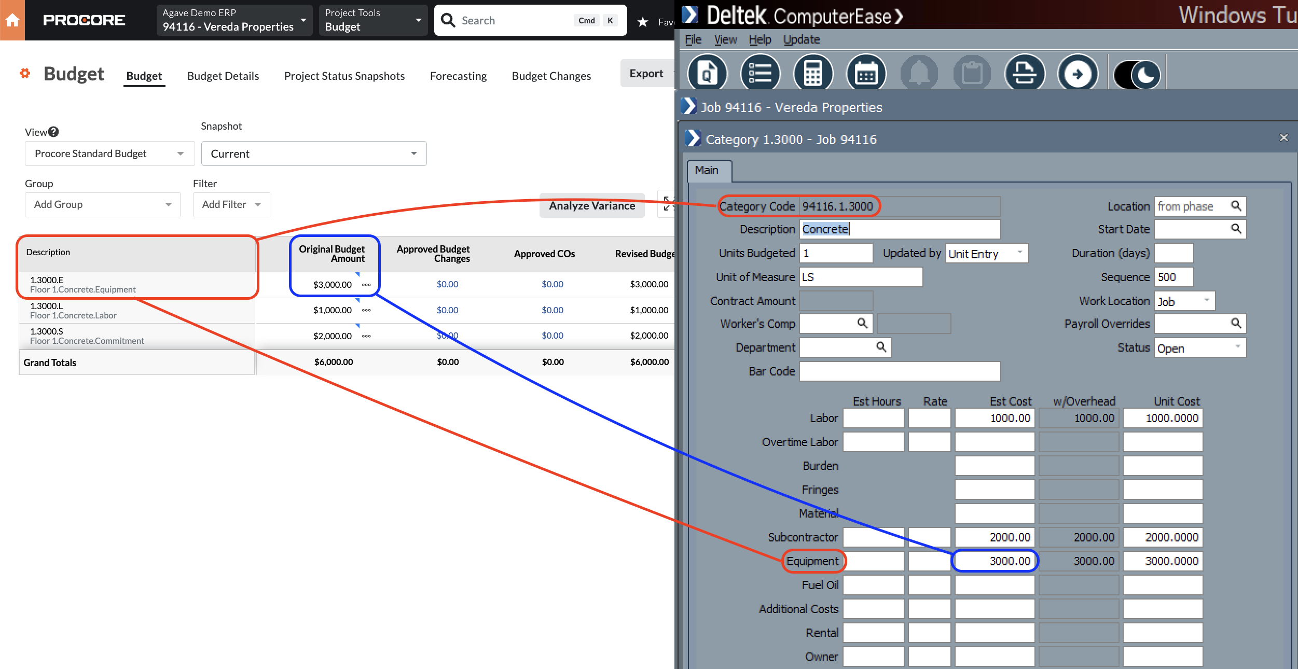Click the Procore search magnifier icon
The height and width of the screenshot is (669, 1298).
(x=448, y=20)
